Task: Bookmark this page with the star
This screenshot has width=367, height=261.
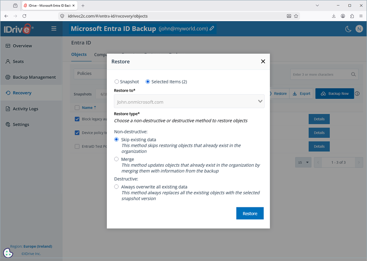Action: pyautogui.click(x=296, y=16)
